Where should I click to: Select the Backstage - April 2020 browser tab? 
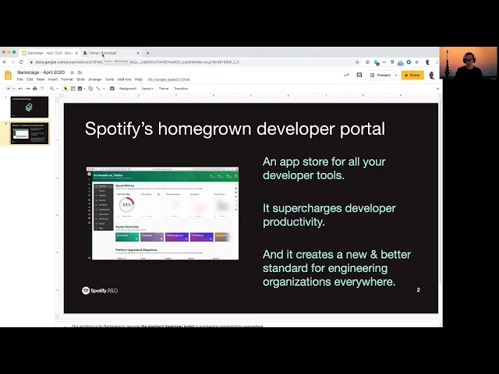(x=49, y=53)
